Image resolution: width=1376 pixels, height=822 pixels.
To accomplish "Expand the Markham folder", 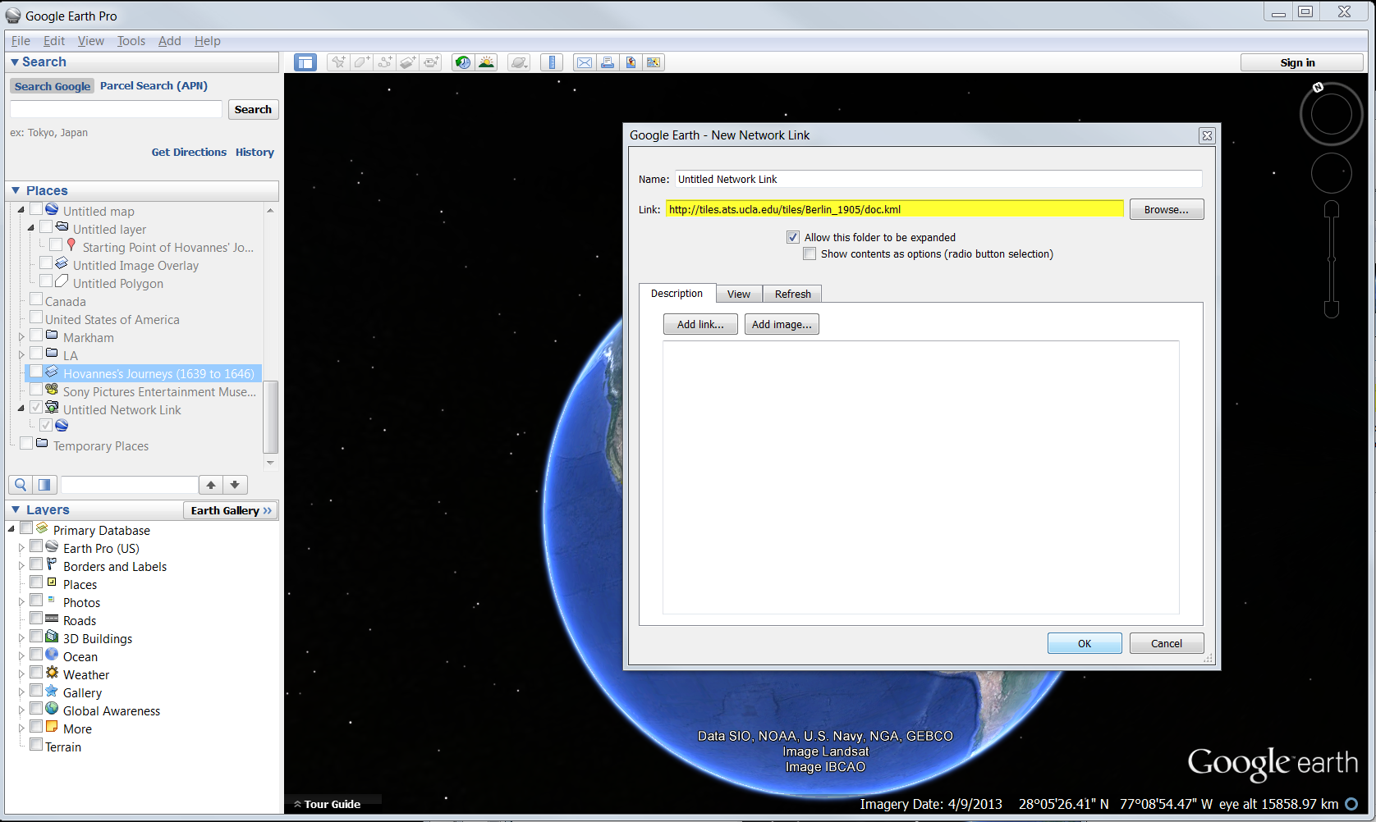I will click(21, 337).
